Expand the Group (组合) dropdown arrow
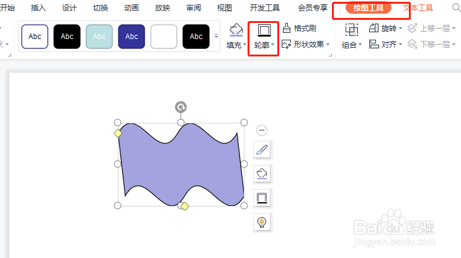This screenshot has height=258, width=461. 360,45
